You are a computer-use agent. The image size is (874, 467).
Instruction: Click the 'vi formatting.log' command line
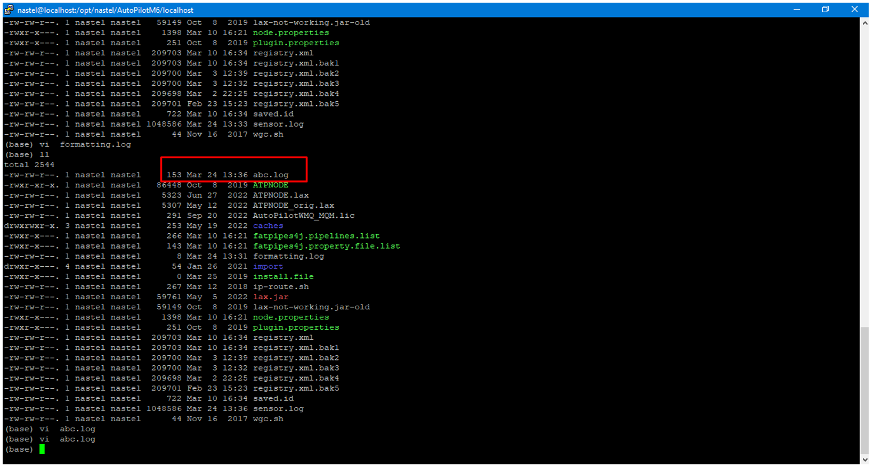pyautogui.click(x=68, y=145)
